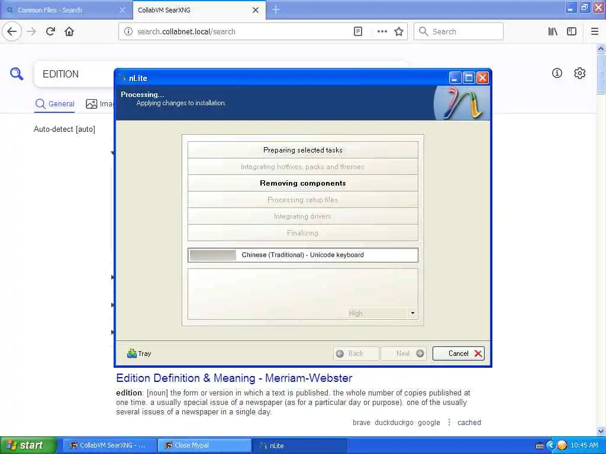Click the nLite Tray icon button
The height and width of the screenshot is (454, 606).
click(x=139, y=354)
